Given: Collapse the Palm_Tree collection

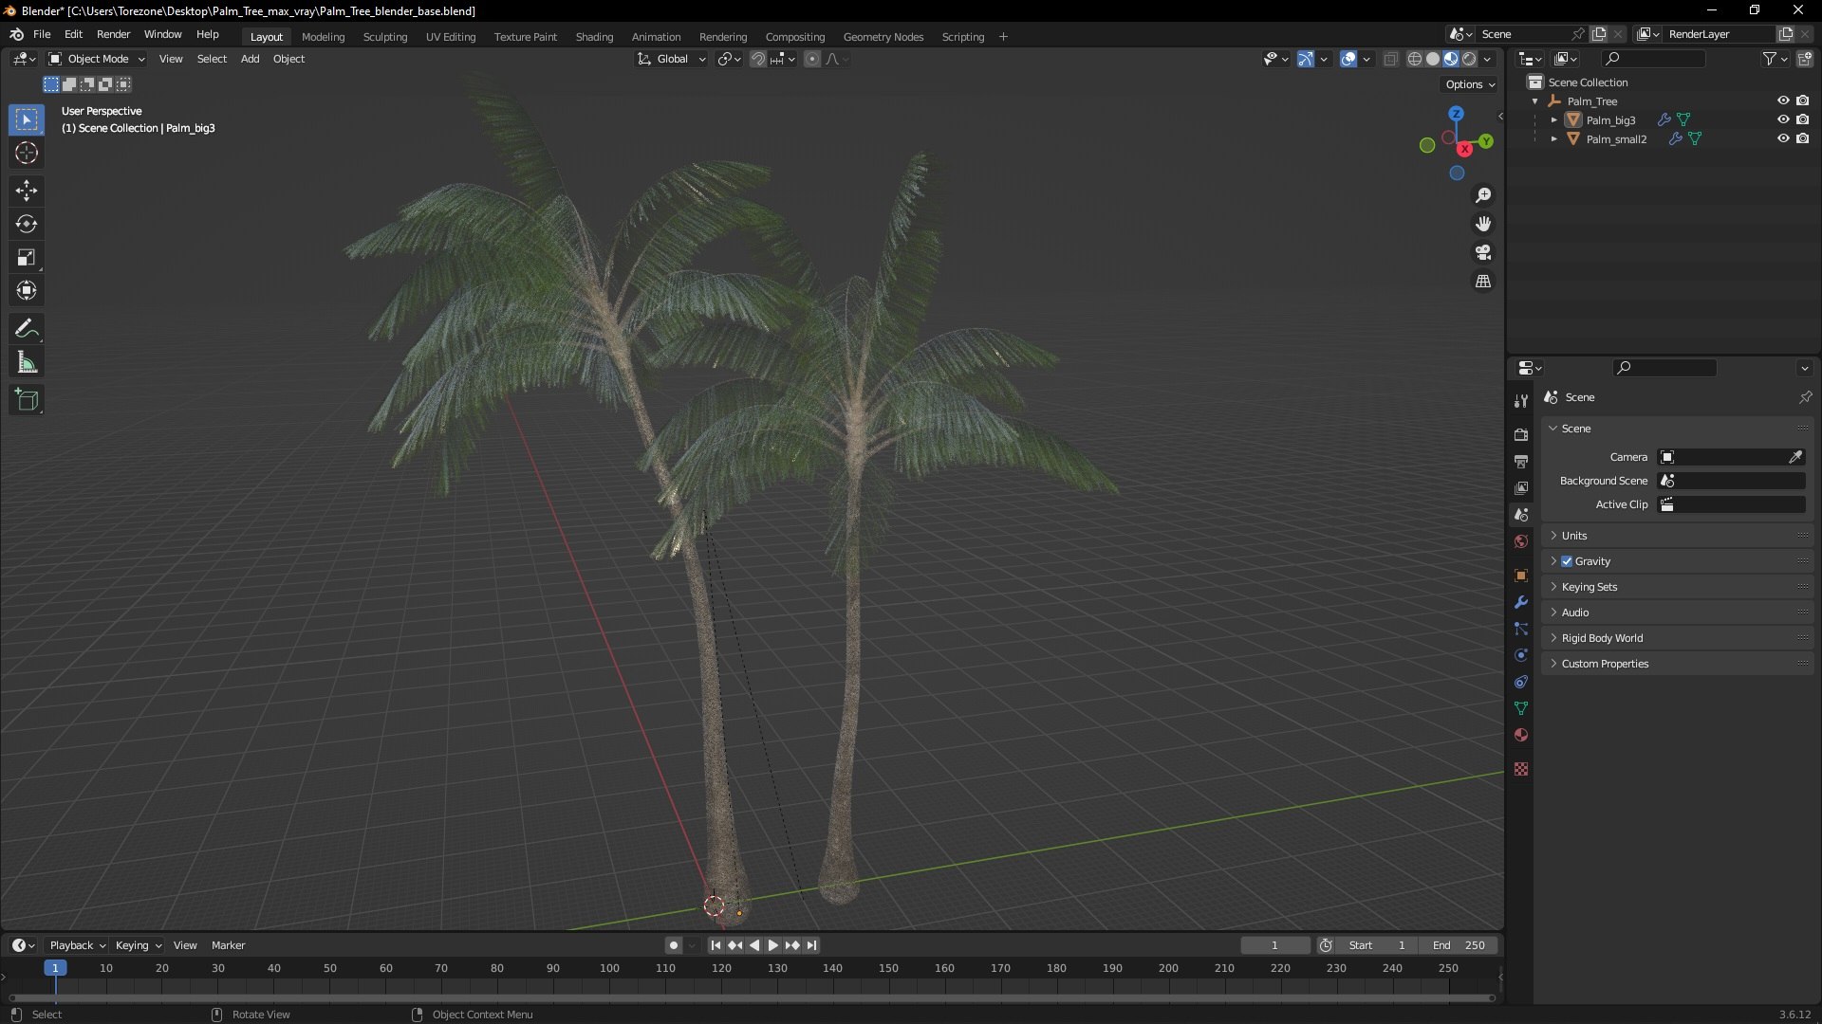Looking at the screenshot, I should point(1534,101).
